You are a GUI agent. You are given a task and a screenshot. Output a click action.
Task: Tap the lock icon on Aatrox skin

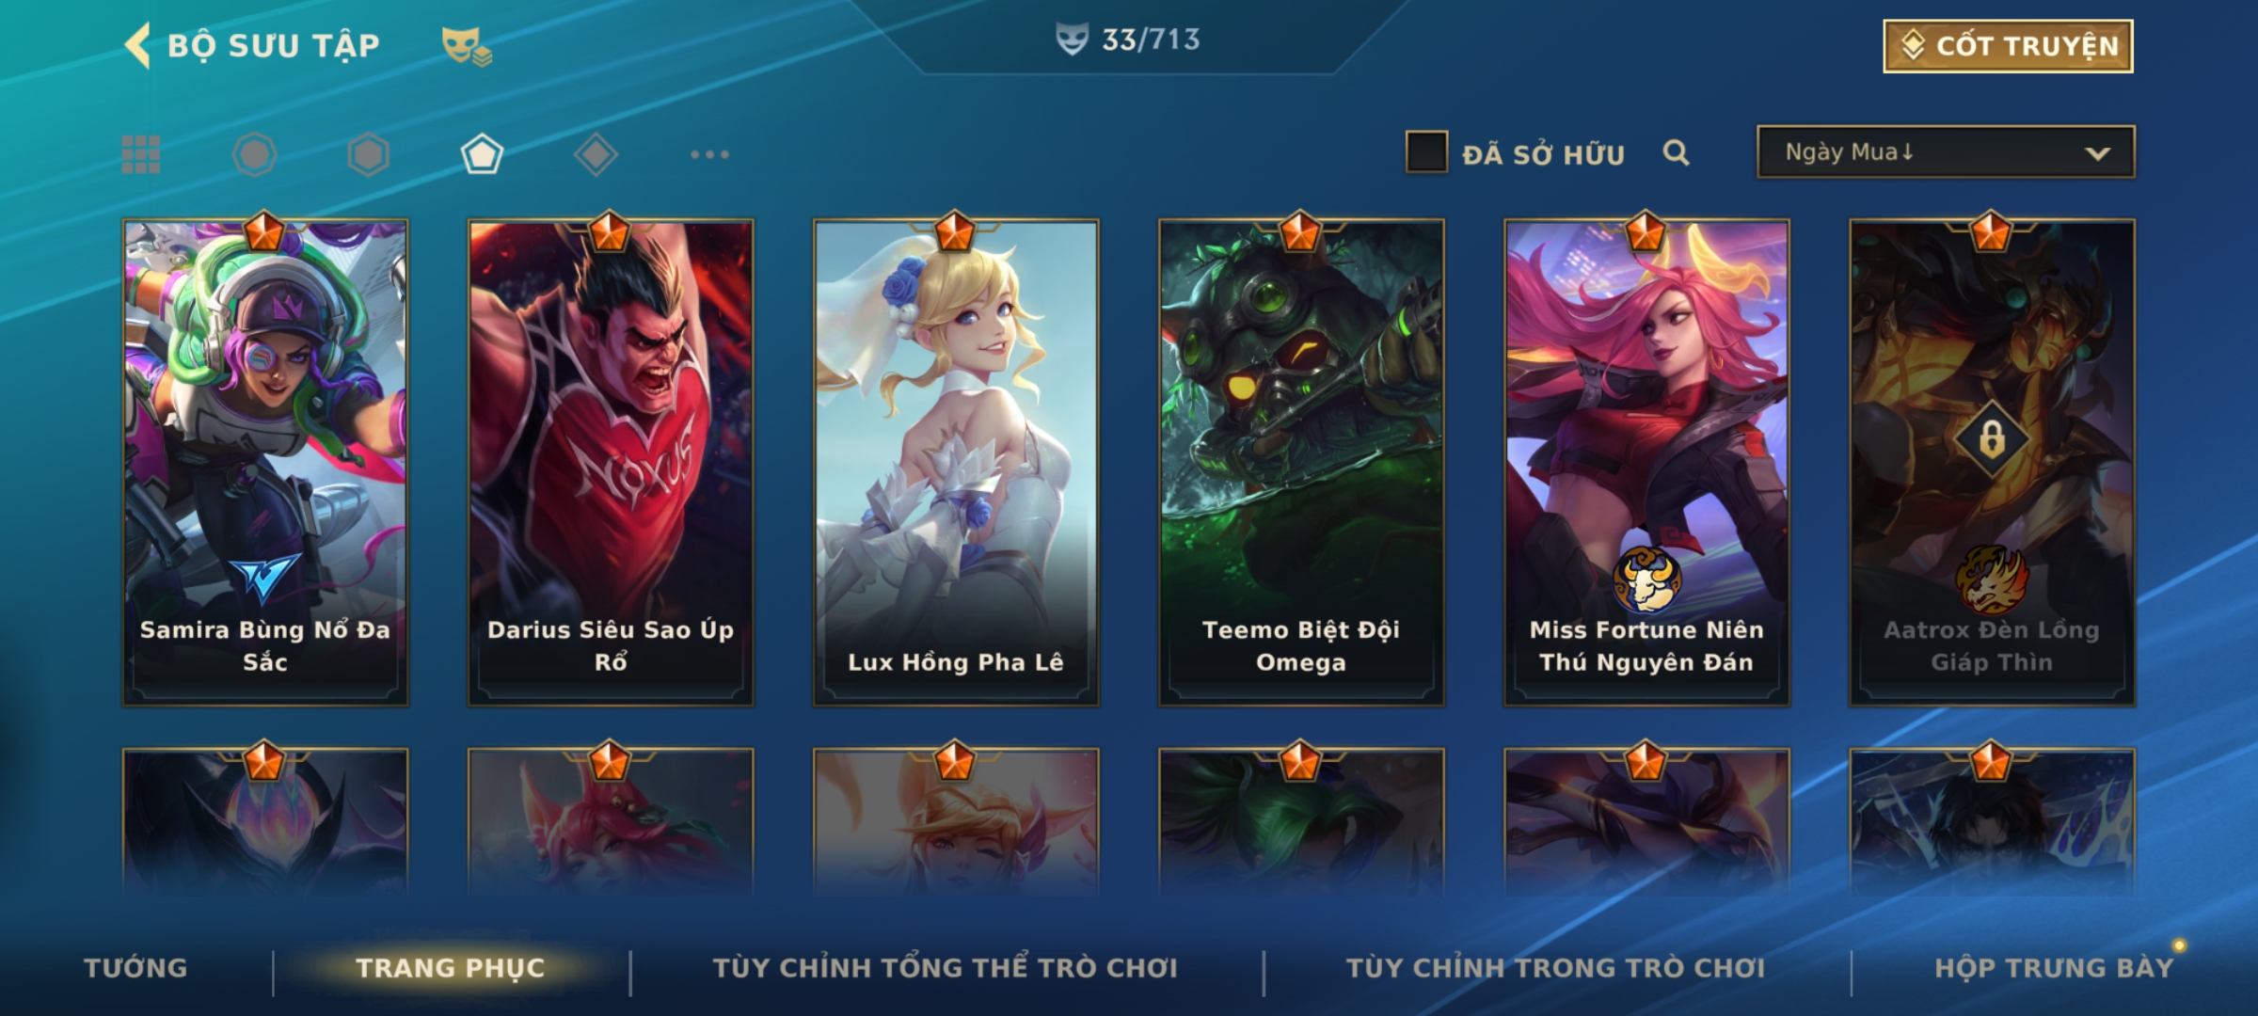(1992, 438)
